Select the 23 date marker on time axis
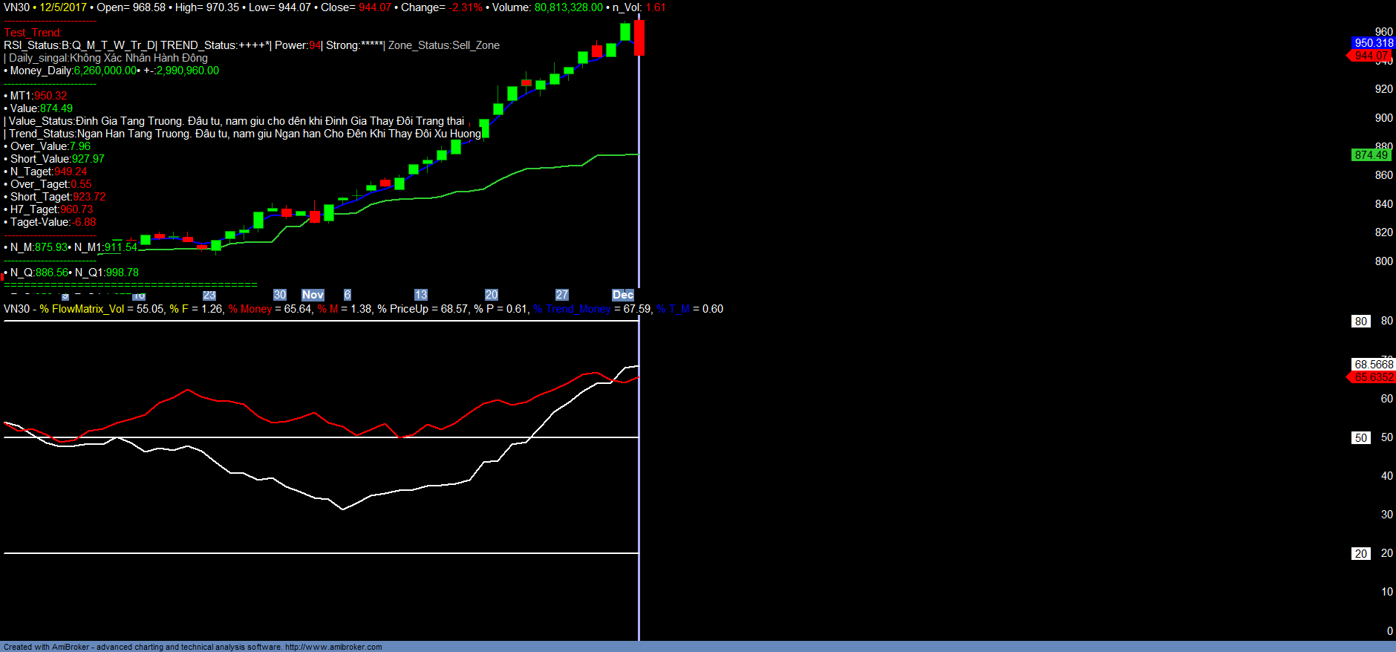 209,295
